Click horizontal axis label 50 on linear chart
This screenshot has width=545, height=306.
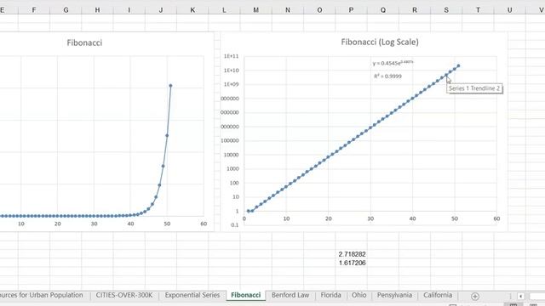point(167,224)
